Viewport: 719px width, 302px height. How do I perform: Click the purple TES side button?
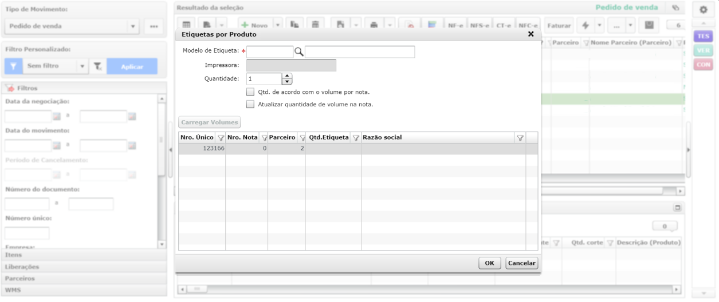click(704, 36)
